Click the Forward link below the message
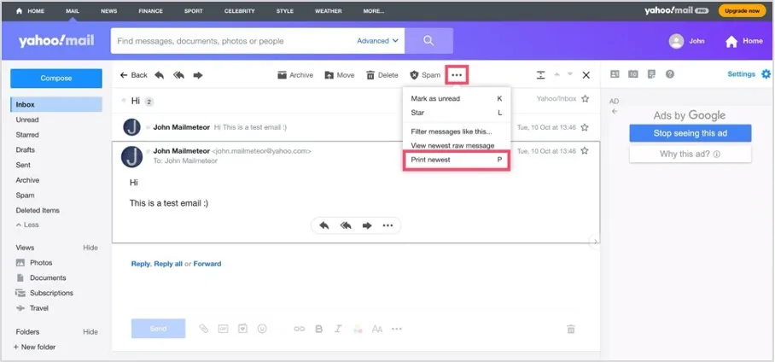This screenshot has width=775, height=362. (207, 264)
